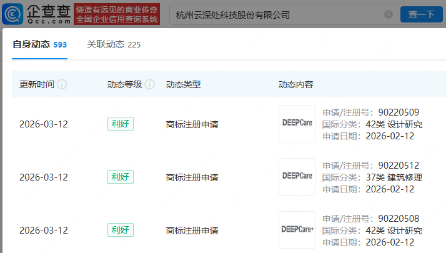Image resolution: width=446 pixels, height=253 pixels.
Task: Click 利好 tag in 90220509 row
Action: [x=121, y=124]
